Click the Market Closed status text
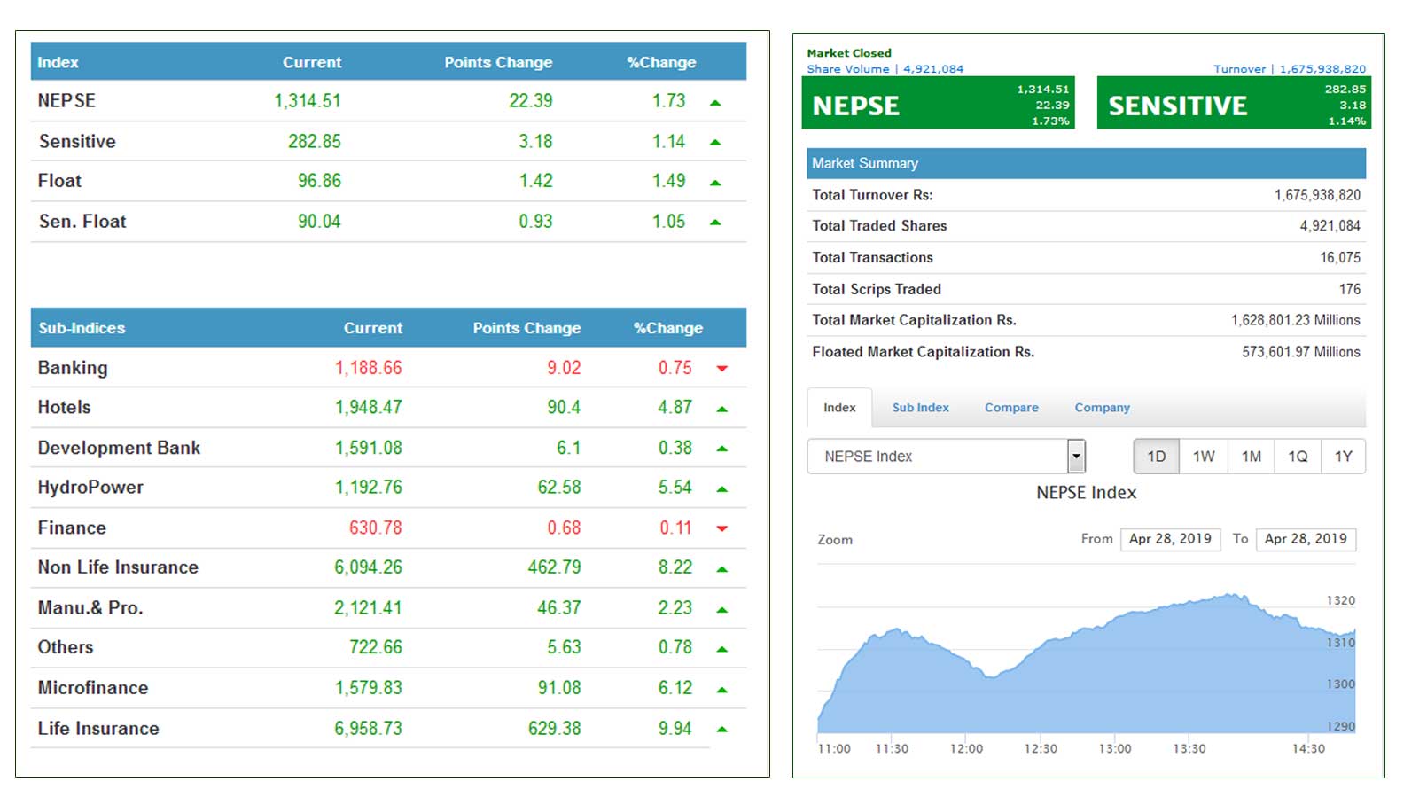Screen dimensions: 1427x805 click(849, 53)
